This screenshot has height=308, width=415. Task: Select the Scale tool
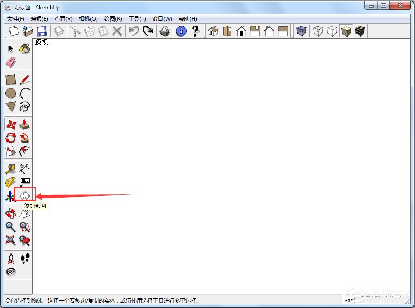[10, 152]
